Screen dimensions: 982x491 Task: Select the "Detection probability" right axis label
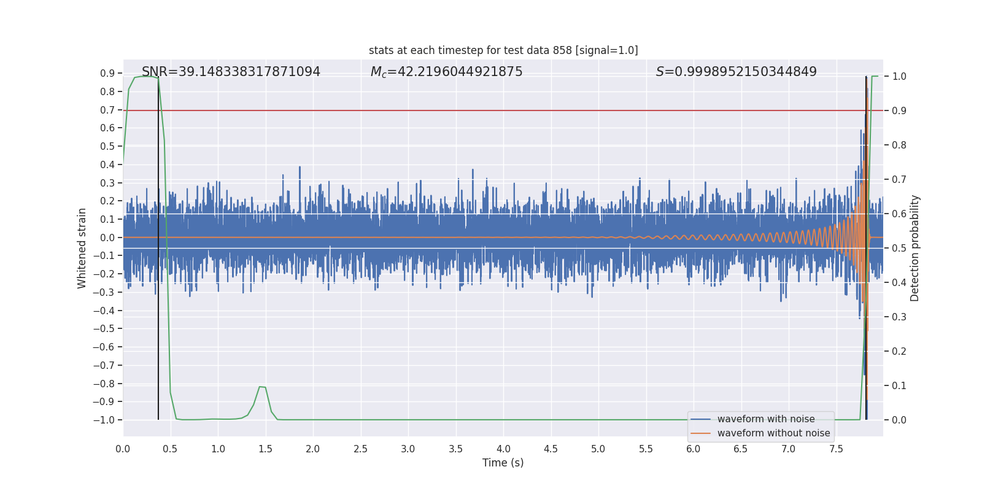[x=915, y=249]
